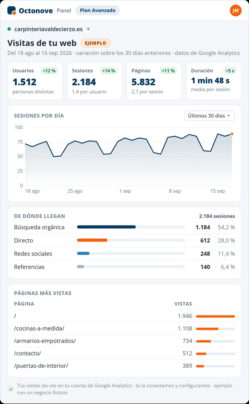Viewport: 249px width, 404px height.
Task: Click the DE DÓNDE LLEGAN heading
Action: coord(39,216)
